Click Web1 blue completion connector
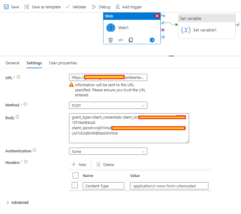This screenshot has height=214, width=241. pos(163,37)
